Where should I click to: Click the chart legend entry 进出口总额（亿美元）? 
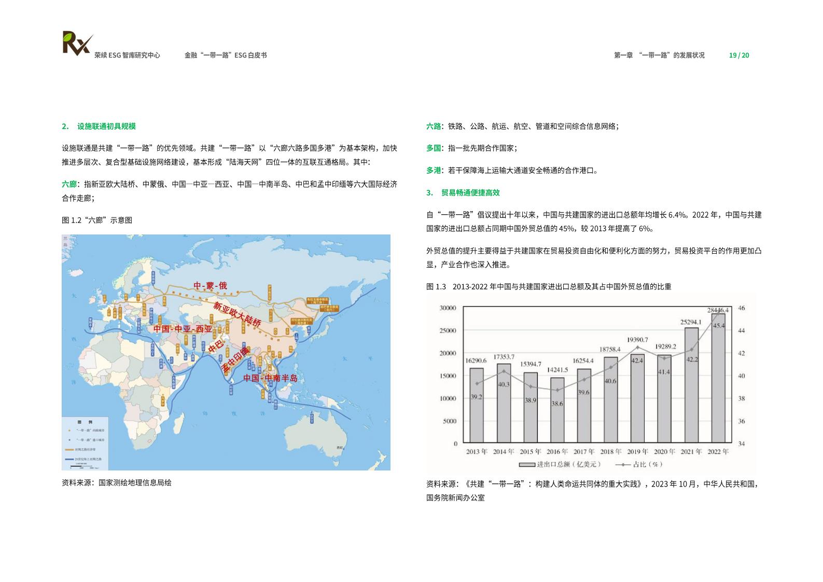click(560, 464)
